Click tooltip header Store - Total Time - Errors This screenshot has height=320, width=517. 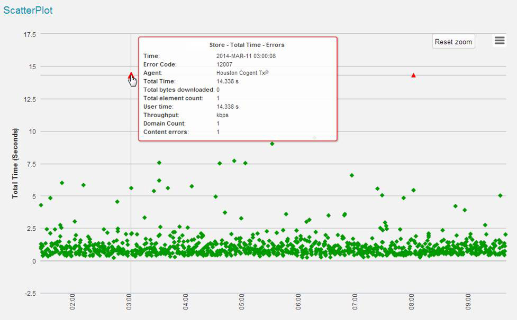pos(238,45)
